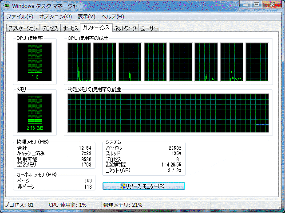Switch to the サービス tab
This screenshot has width=285, height=213.
tap(70, 28)
